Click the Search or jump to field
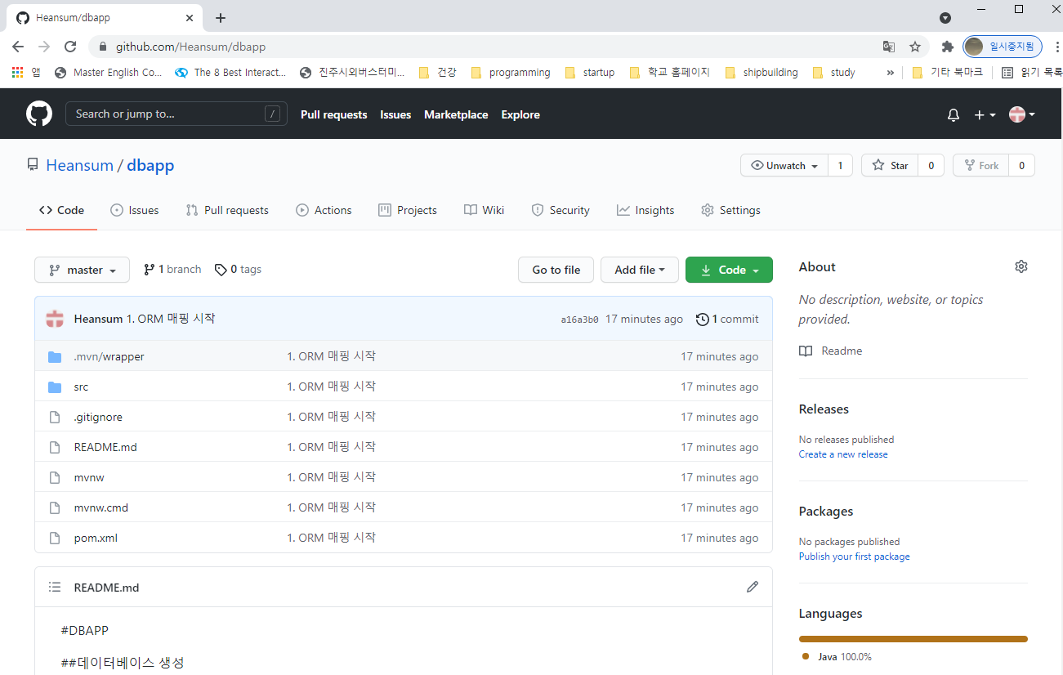The width and height of the screenshot is (1063, 675). [176, 114]
